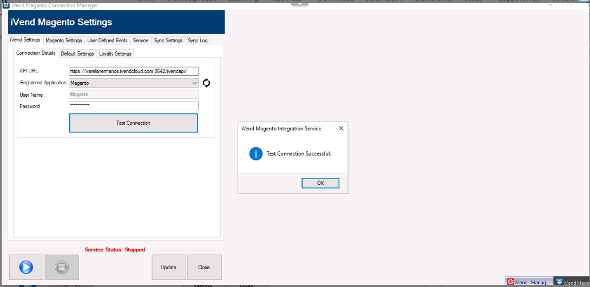Select the Default Settings sub-tab

(77, 54)
